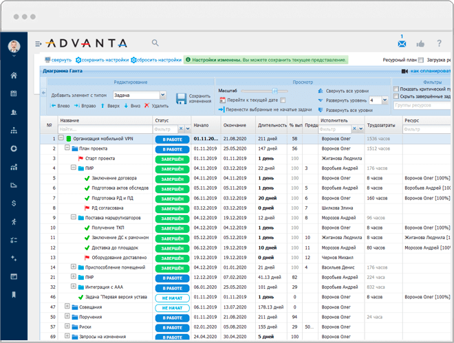This screenshot has height=343, width=454.
Task: Toggle the hamburger menu next to ADVANTA logo
Action: 39,44
